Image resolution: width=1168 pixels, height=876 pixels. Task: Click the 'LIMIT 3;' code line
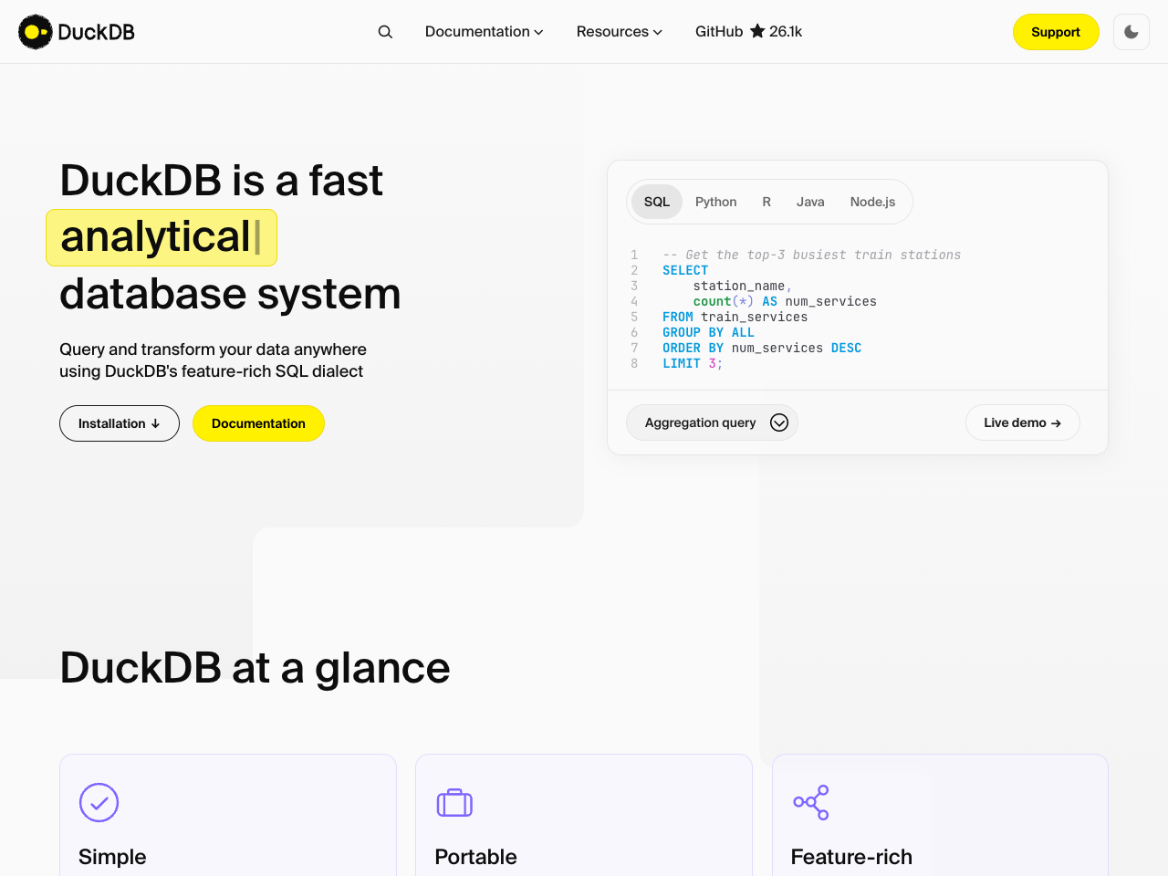coord(693,363)
